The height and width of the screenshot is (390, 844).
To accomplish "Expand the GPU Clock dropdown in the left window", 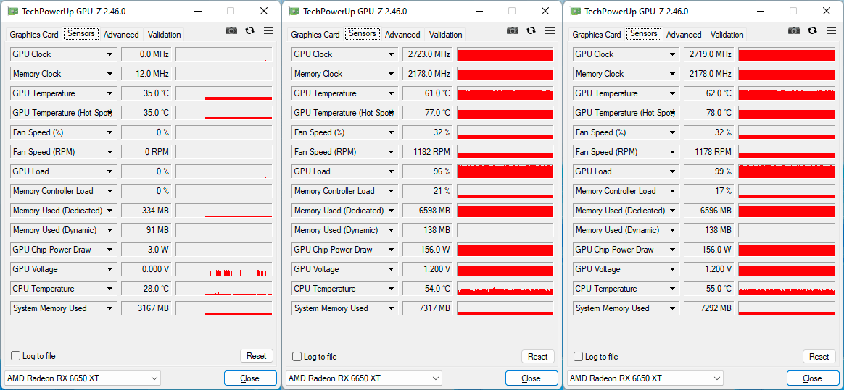I will [x=110, y=54].
